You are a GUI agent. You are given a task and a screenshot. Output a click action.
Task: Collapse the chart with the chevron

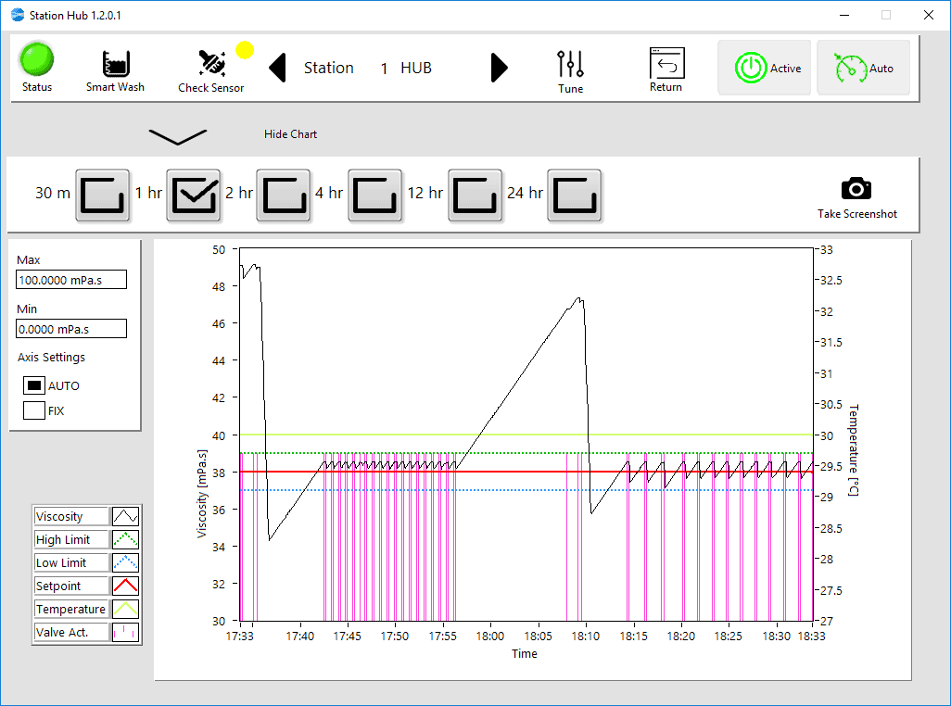click(178, 137)
